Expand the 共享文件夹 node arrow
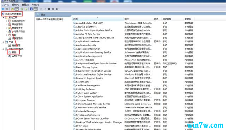Viewport: 226px width, 130px height. tap(6, 28)
